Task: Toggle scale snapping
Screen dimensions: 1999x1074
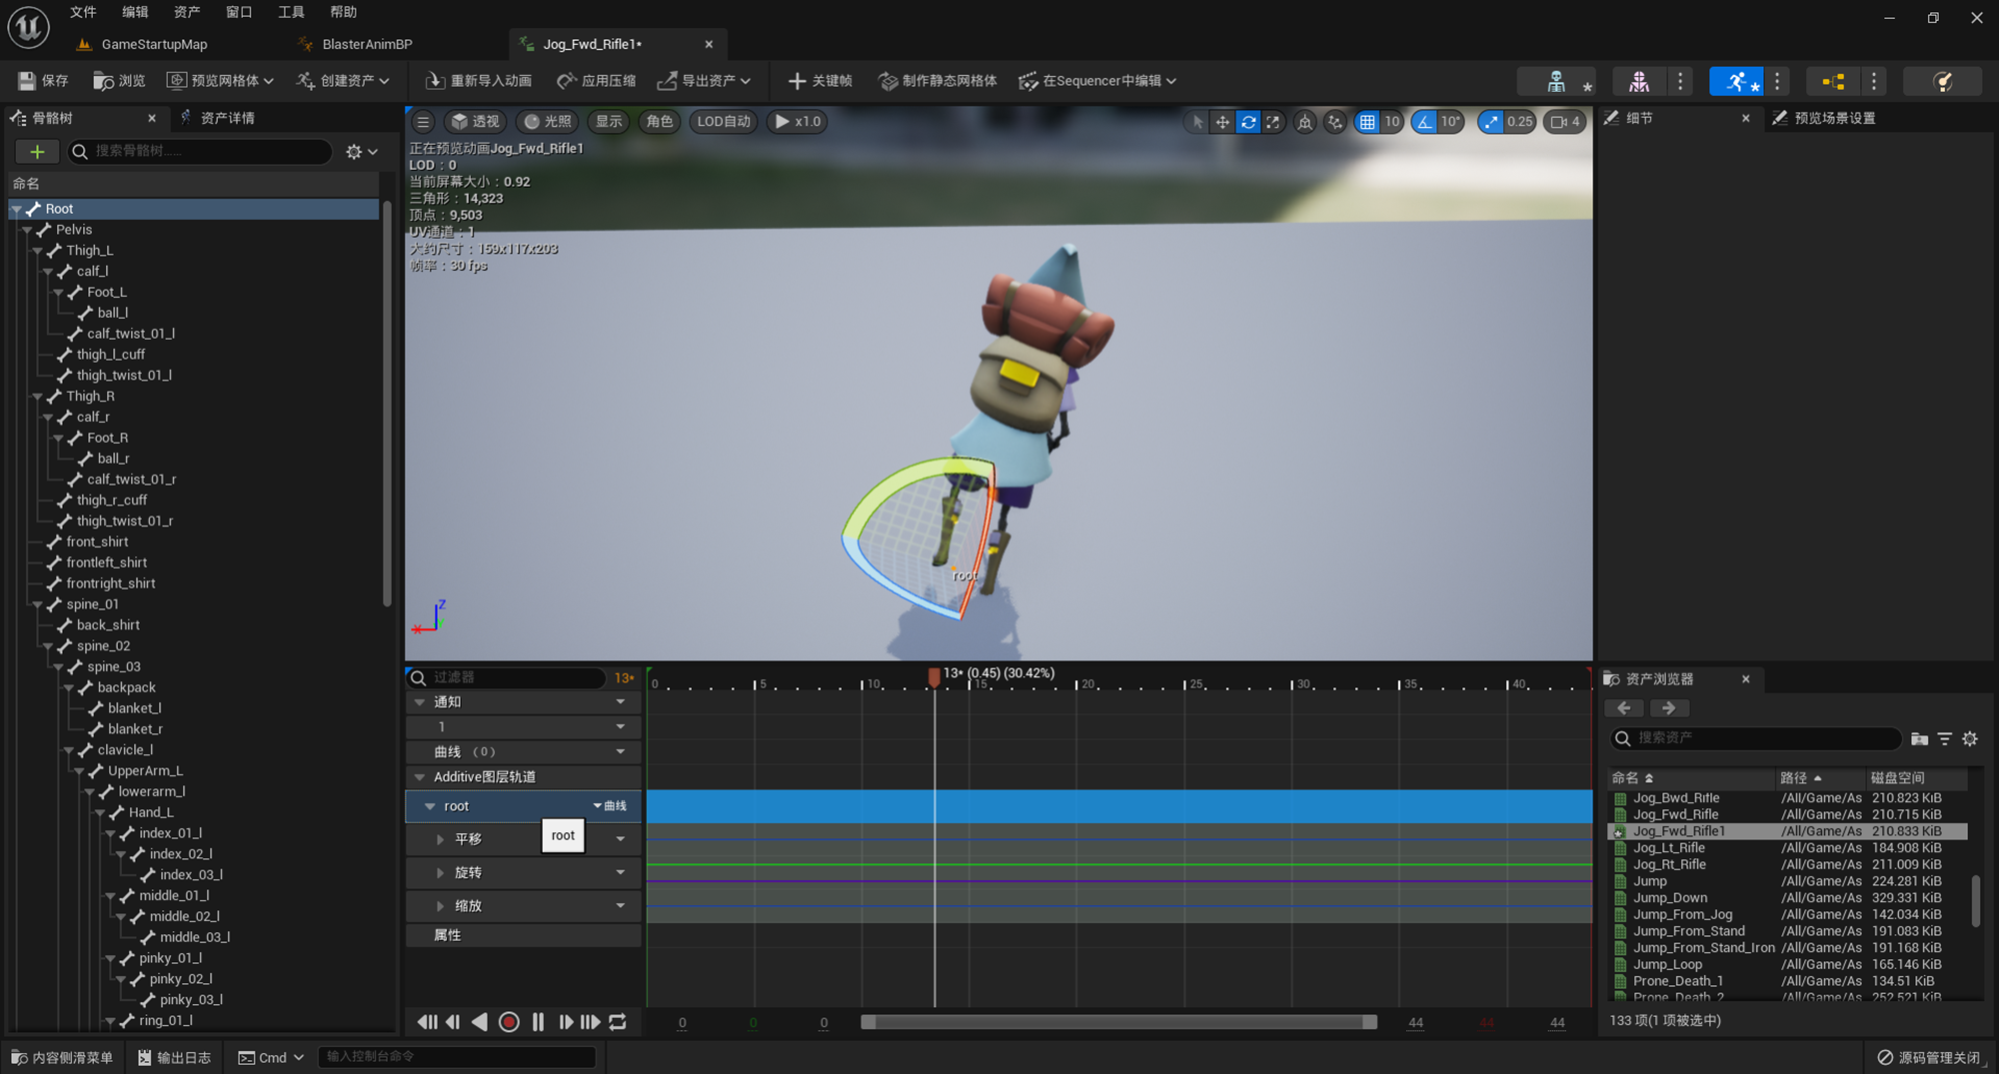Action: (x=1490, y=122)
